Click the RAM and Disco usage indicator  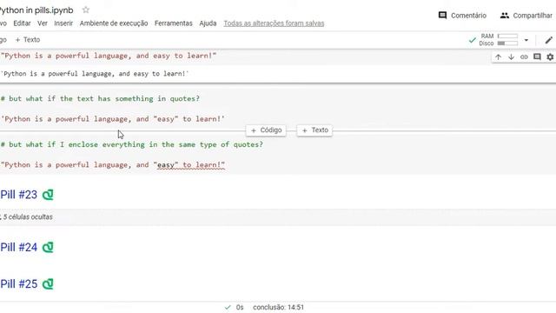(498, 40)
